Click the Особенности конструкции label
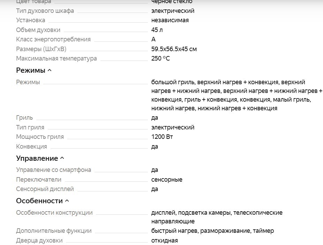 [54, 213]
